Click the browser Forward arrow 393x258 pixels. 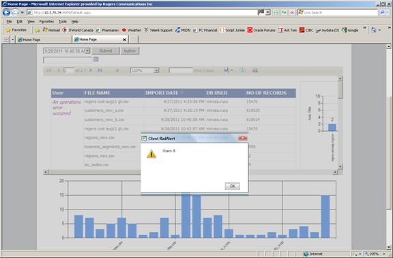15,12
